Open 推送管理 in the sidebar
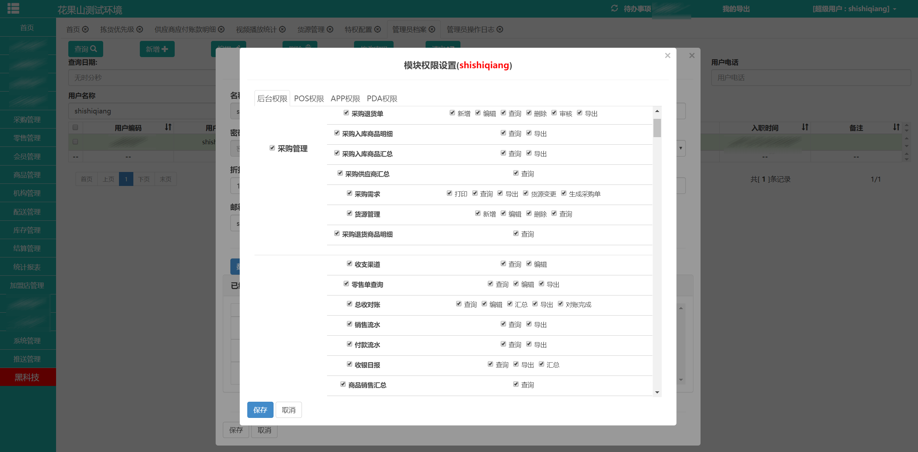The height and width of the screenshot is (452, 918). [x=27, y=359]
